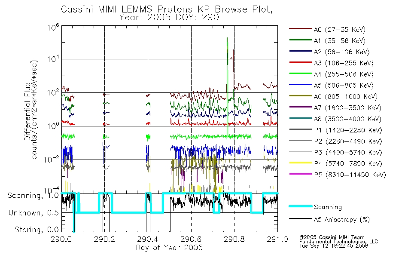
Task: Click the 290.4 x-axis tick label
Action: pos(148,239)
